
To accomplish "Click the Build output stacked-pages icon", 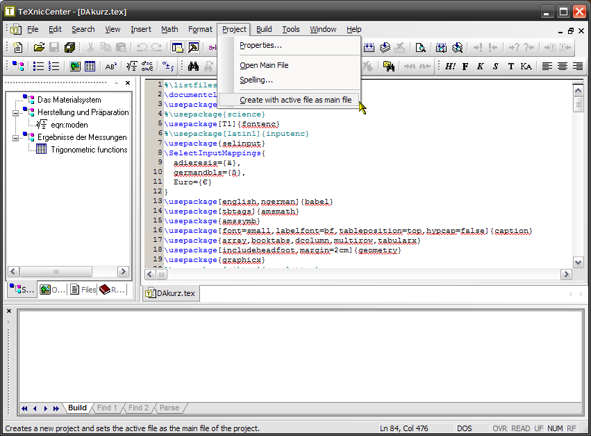I will (385, 47).
